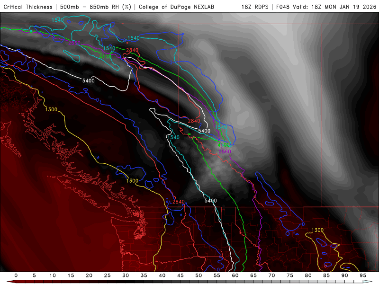Select the "500mb - 850mb RH (%)" header label

point(96,7)
